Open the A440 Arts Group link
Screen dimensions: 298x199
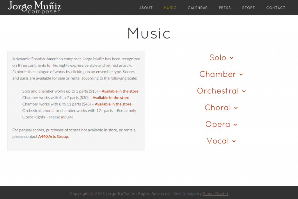(x=53, y=136)
